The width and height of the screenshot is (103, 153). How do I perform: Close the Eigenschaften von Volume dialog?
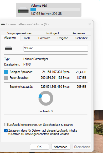90,24
